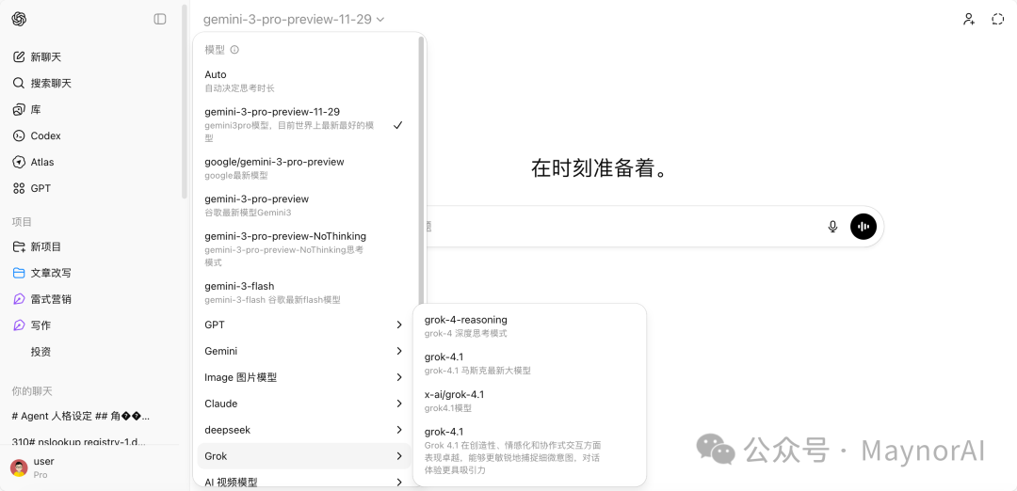Select the Auto model option
Screen dimensions: 1017x491
pos(303,81)
